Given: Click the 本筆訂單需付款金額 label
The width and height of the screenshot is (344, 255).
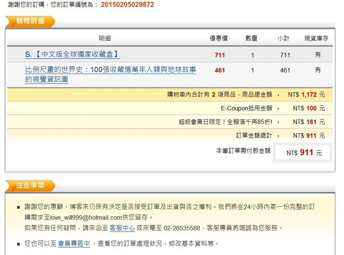Looking at the screenshot, I should [x=243, y=151].
